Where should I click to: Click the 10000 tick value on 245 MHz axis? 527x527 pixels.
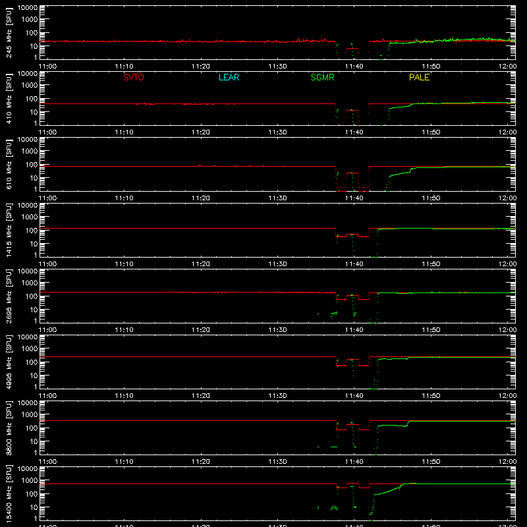click(x=28, y=8)
